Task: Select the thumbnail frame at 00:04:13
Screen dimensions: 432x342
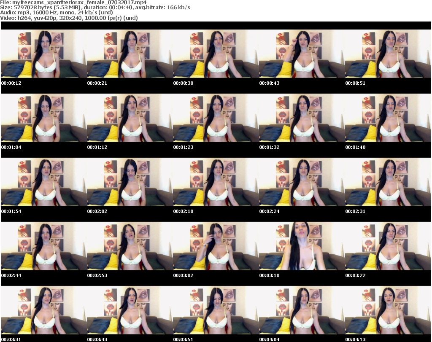Action: coord(388,310)
